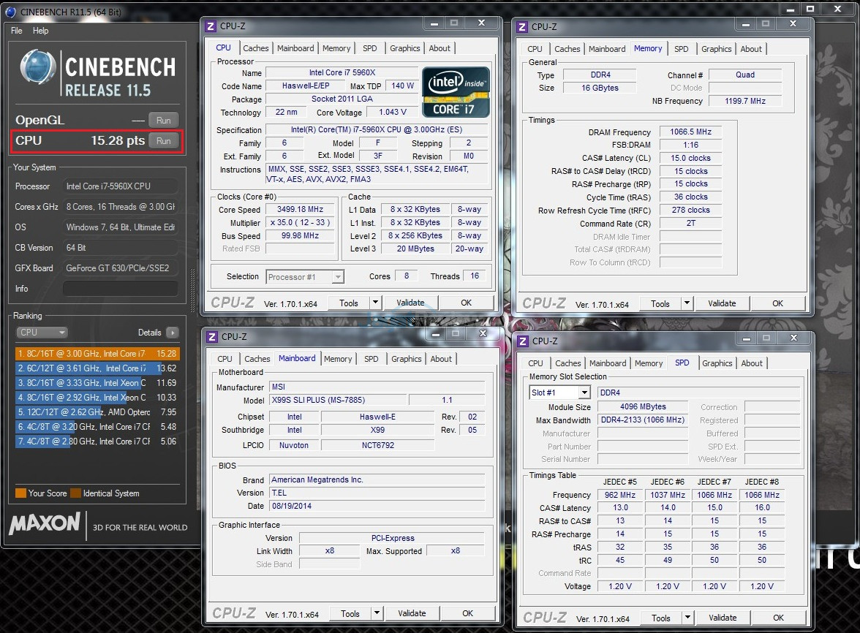This screenshot has height=633, width=860.
Task: Open the Processor #1 selection dropdown
Action: point(337,277)
